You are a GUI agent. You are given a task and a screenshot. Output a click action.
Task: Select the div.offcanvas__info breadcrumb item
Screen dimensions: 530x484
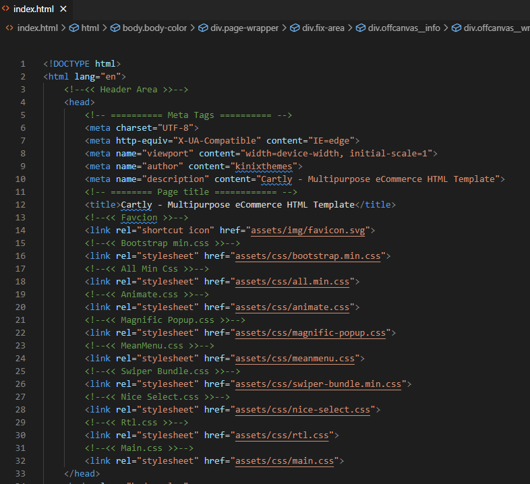point(403,28)
